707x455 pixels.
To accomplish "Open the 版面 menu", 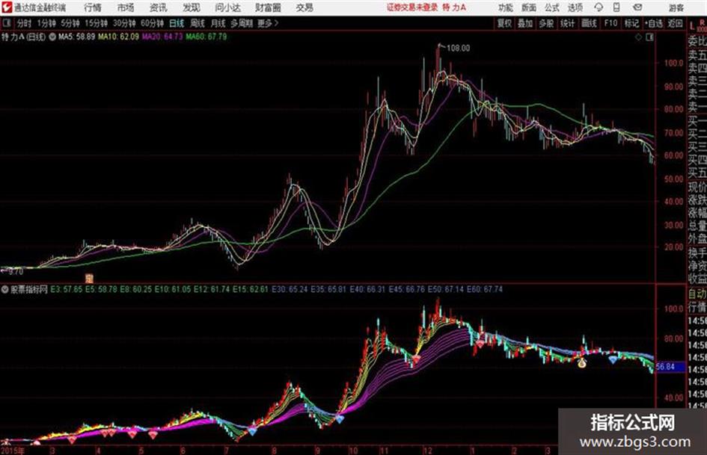I will (529, 7).
